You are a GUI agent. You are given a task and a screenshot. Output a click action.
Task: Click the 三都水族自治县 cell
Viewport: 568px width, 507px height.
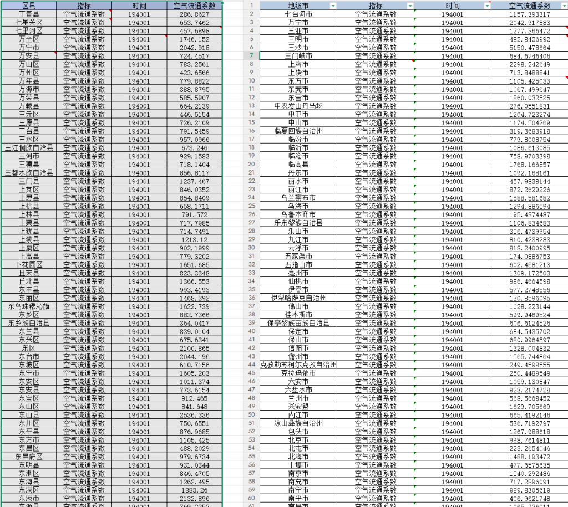click(x=29, y=173)
